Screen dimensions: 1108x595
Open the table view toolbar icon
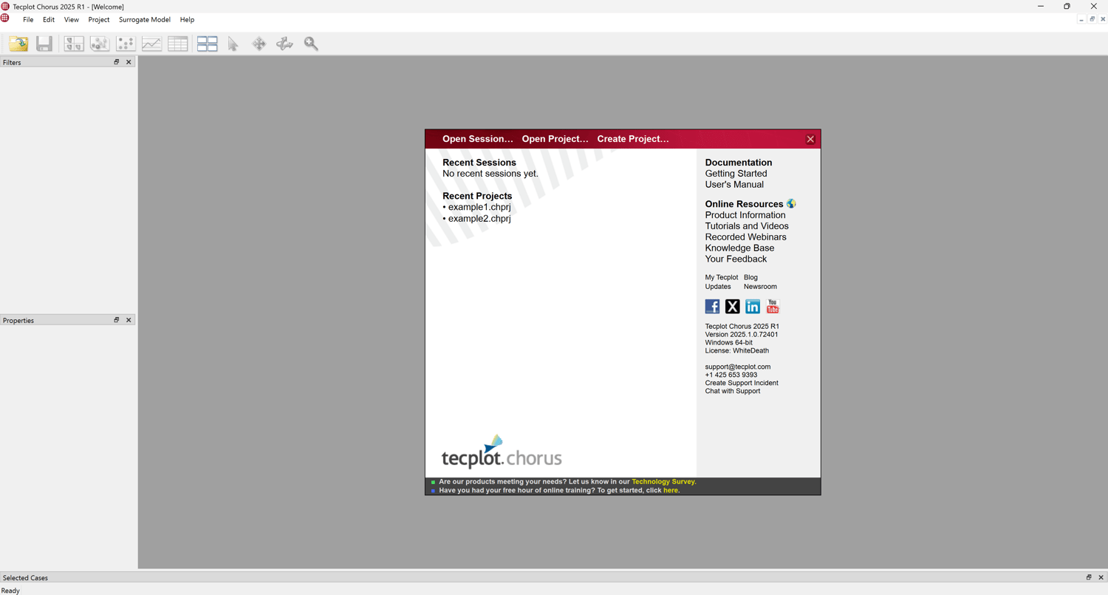point(178,44)
